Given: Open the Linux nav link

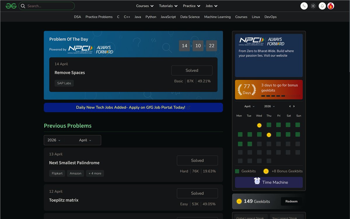Looking at the screenshot, I should [x=256, y=17].
